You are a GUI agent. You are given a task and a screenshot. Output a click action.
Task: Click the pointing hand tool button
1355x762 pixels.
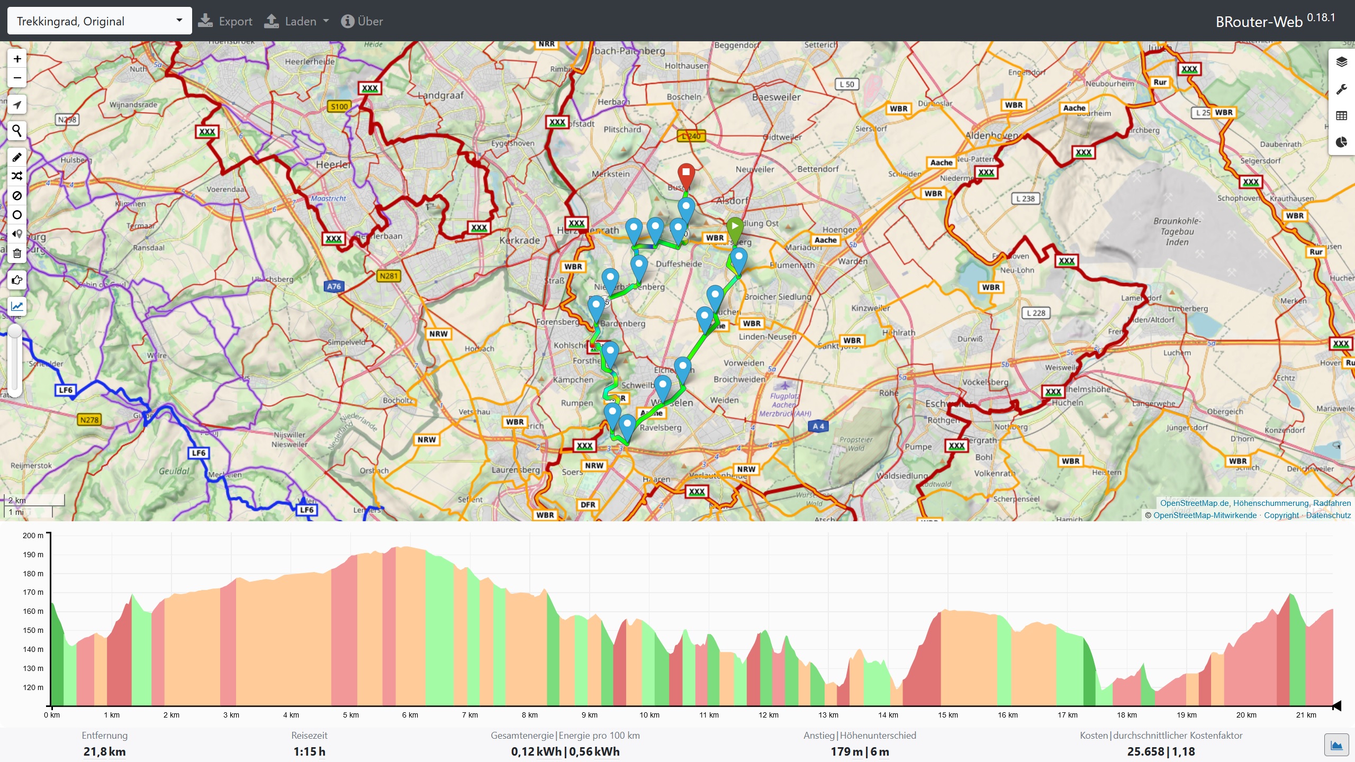17,280
